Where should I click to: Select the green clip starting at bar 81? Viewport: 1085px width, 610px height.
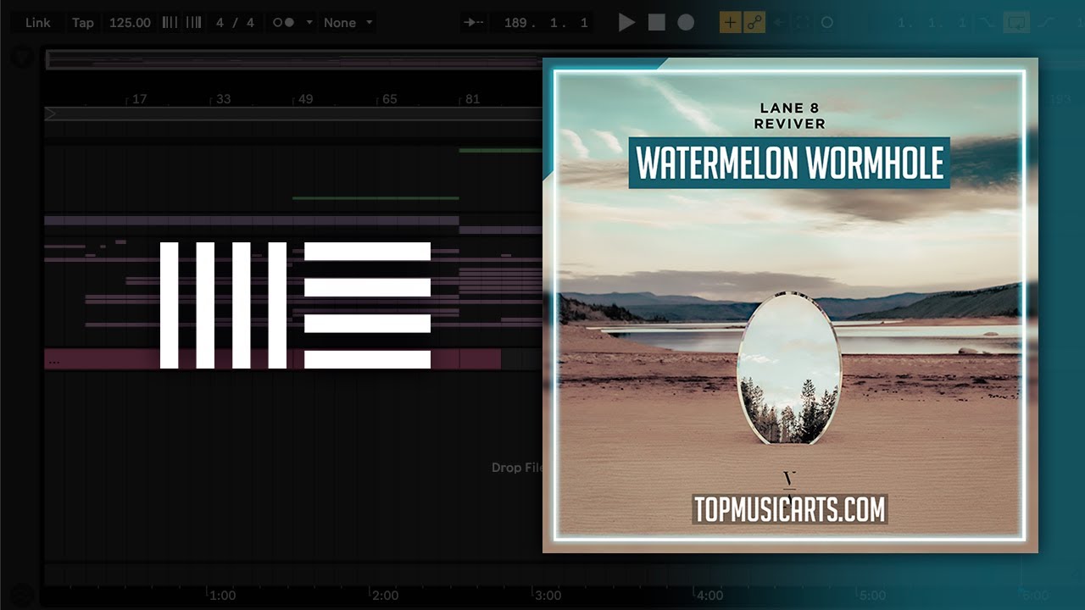click(500, 150)
